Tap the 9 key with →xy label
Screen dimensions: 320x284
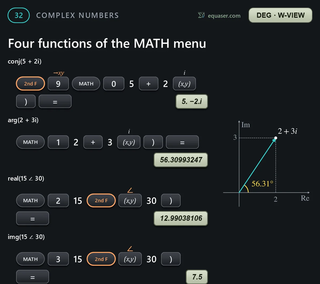tap(58, 84)
